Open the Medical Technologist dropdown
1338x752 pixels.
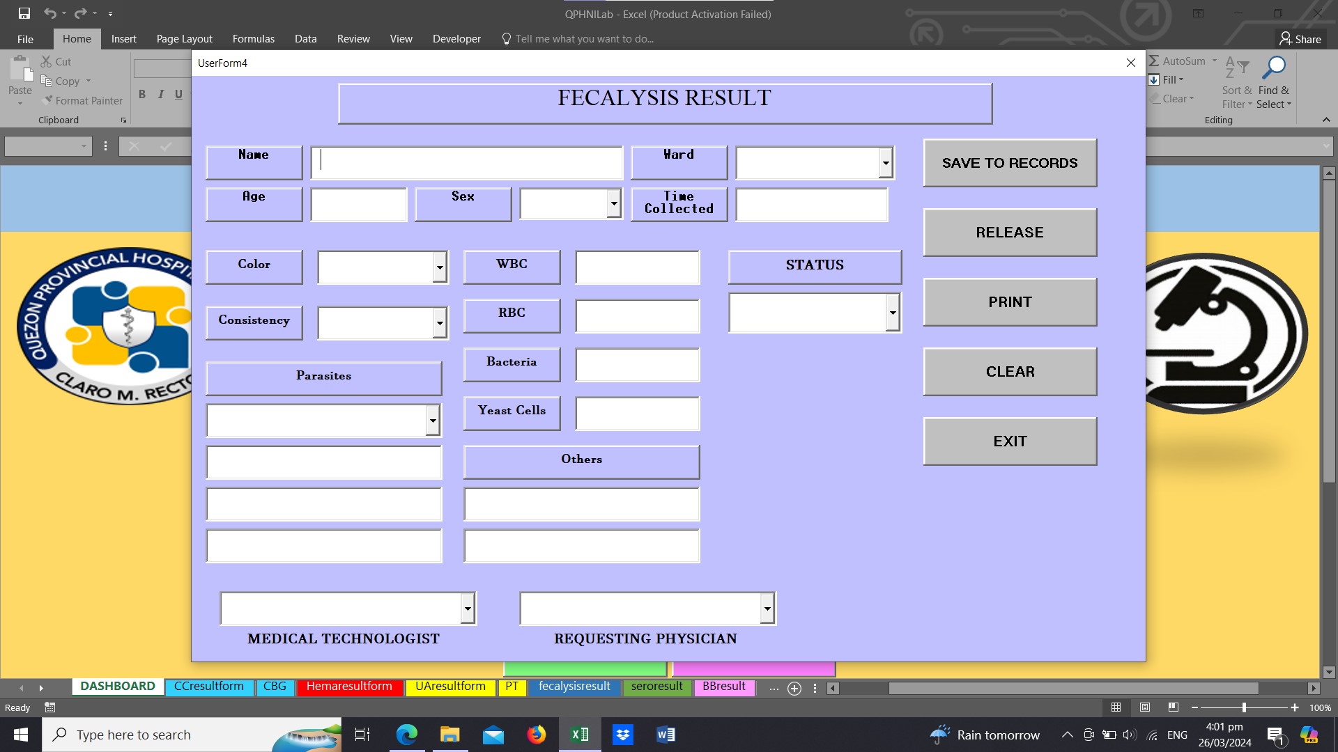pos(468,609)
